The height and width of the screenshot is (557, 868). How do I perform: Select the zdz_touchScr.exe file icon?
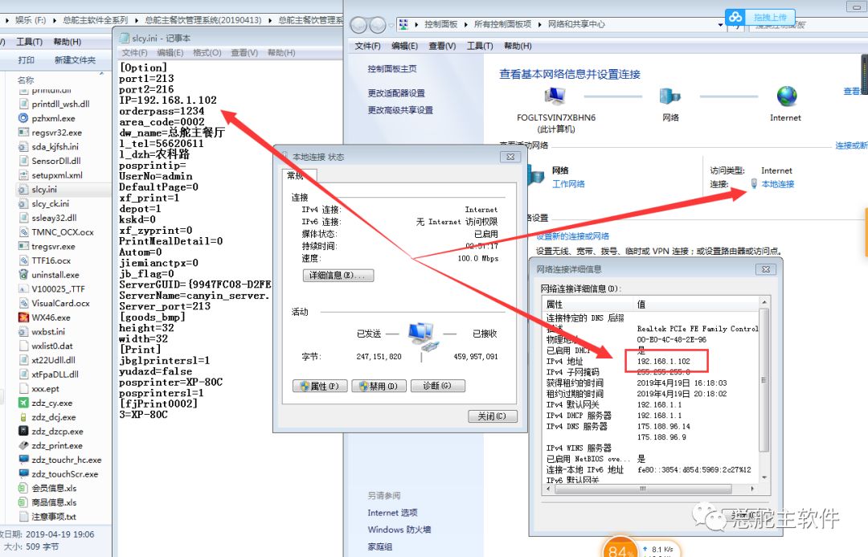coord(23,474)
